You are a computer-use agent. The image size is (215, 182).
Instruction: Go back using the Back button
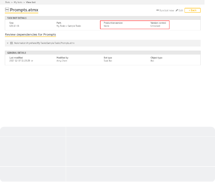pos(192,10)
